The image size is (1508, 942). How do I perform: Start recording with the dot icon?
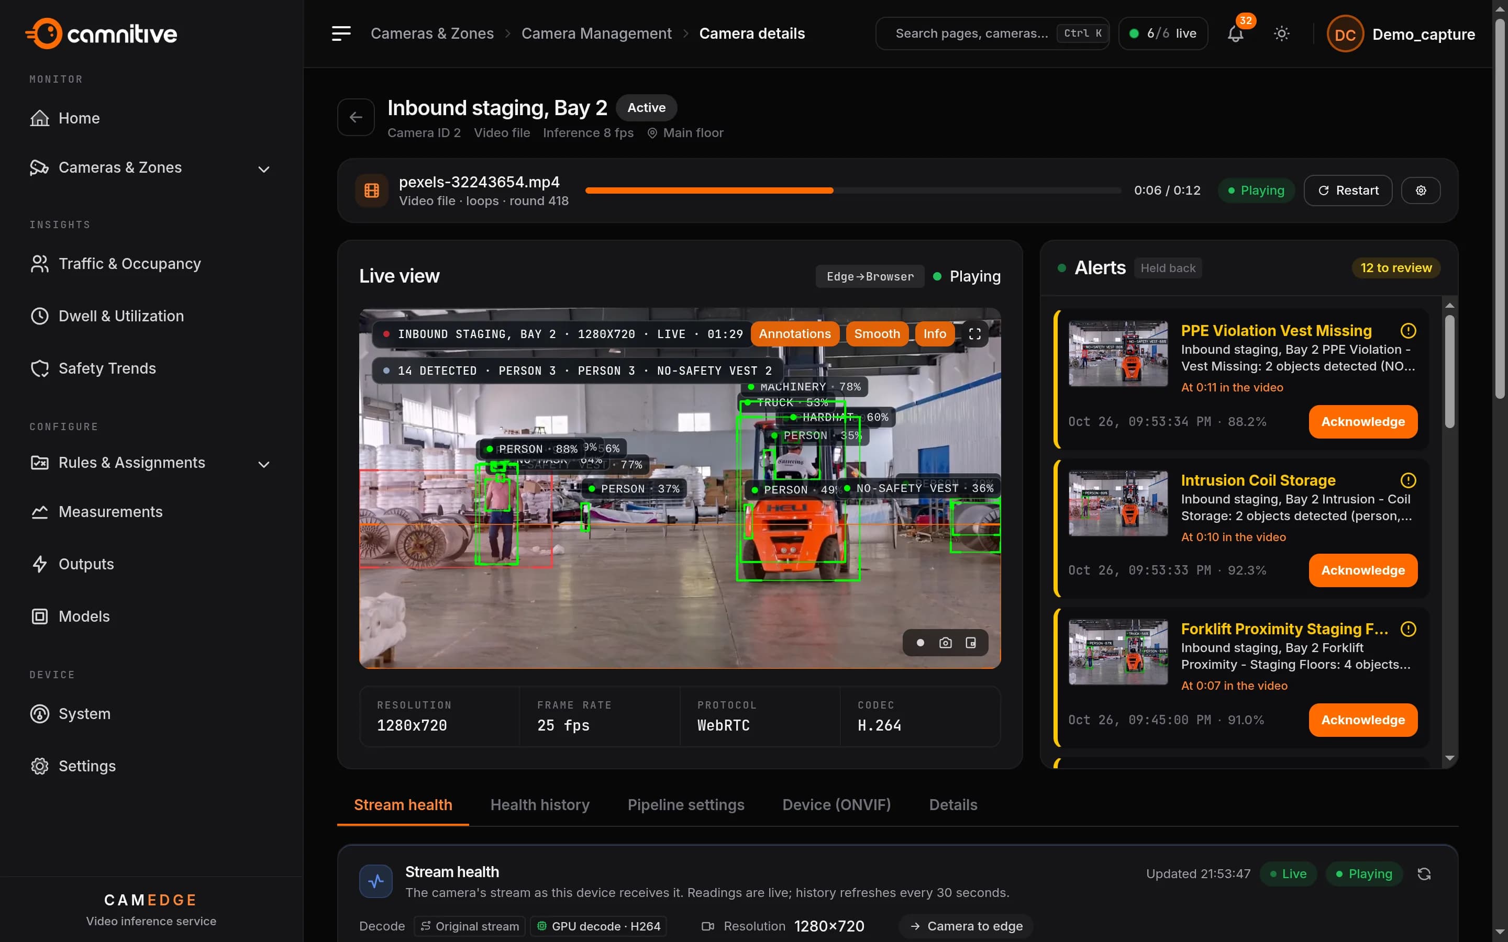pyautogui.click(x=920, y=643)
